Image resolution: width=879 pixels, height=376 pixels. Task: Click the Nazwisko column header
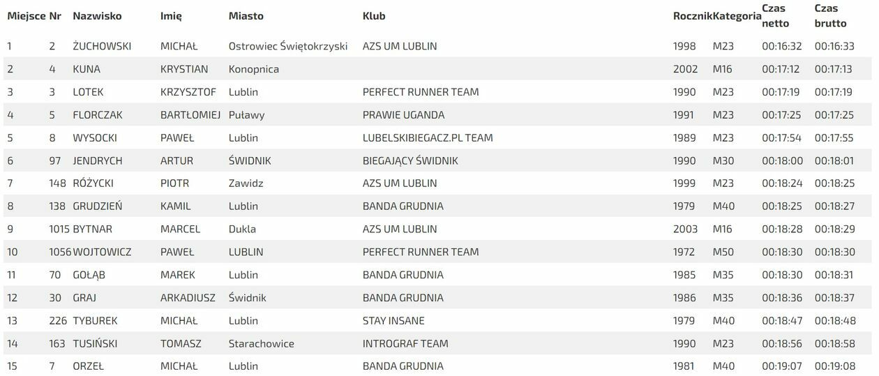97,15
